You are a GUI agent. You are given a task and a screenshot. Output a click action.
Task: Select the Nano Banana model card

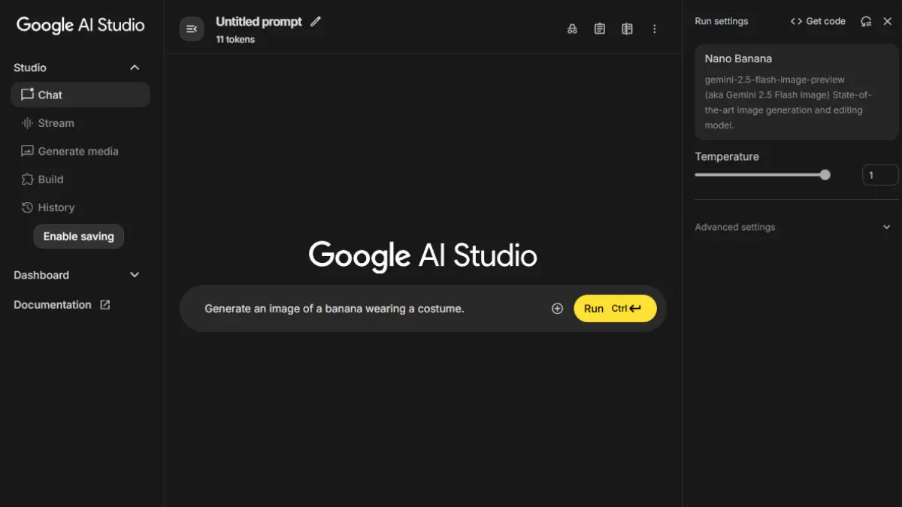pyautogui.click(x=796, y=92)
